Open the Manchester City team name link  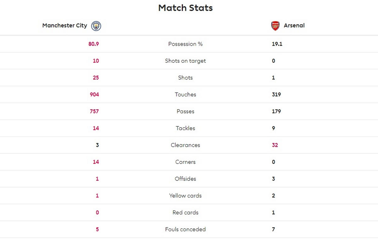pyautogui.click(x=65, y=26)
